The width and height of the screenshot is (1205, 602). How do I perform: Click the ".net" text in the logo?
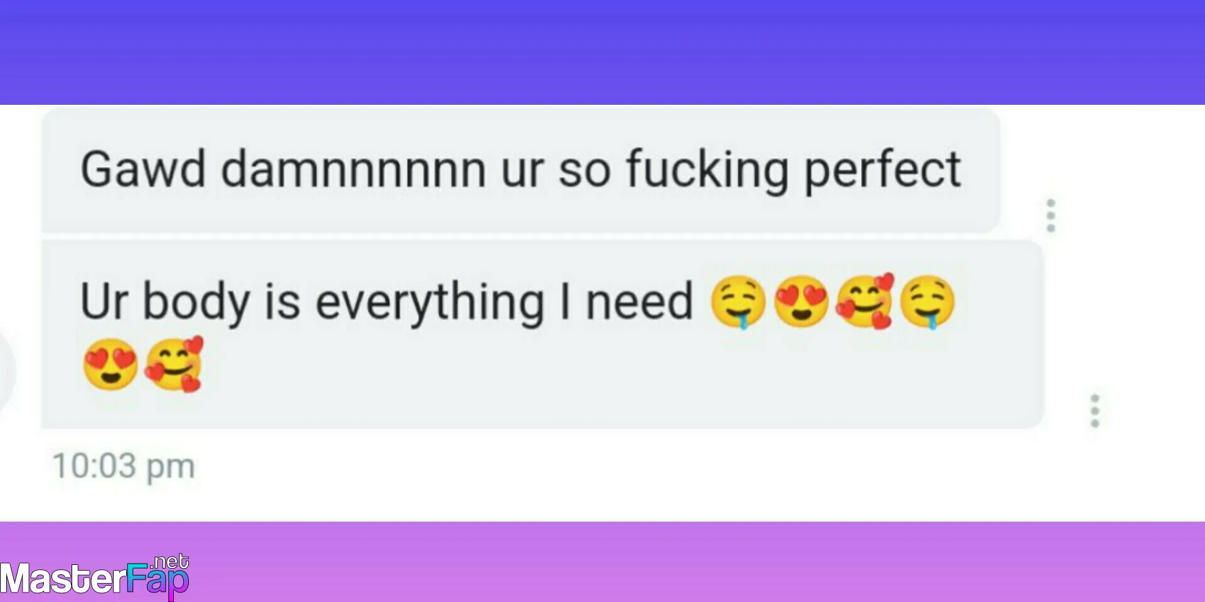coord(170,561)
